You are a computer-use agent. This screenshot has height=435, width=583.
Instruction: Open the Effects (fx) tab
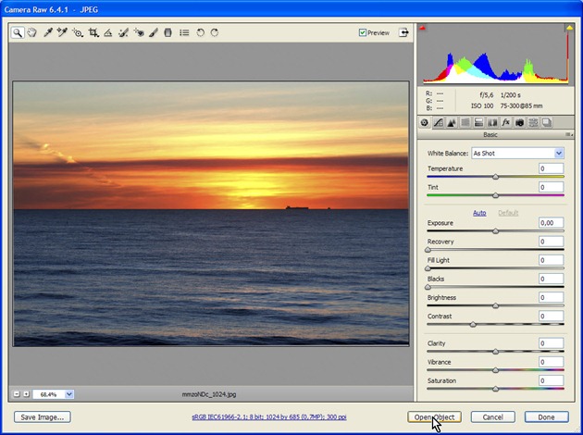click(x=506, y=122)
